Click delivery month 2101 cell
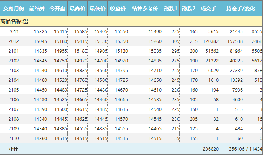Screen dimensions: 263x155 pos(13,51)
